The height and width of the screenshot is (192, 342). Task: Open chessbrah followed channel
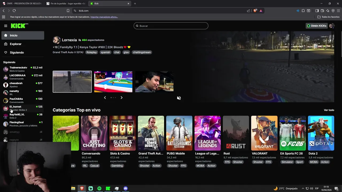[x=23, y=85]
